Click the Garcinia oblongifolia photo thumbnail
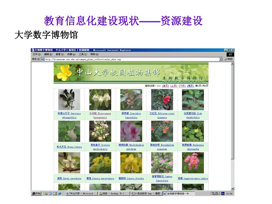 pyautogui.click(x=69, y=100)
